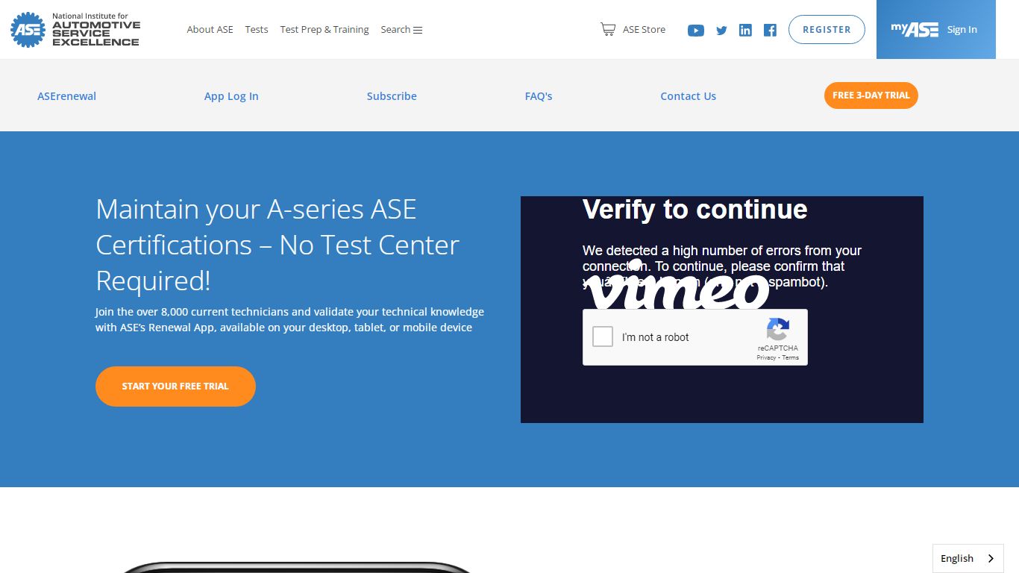Go to the Subscribe page
1019x573 pixels.
coord(392,95)
